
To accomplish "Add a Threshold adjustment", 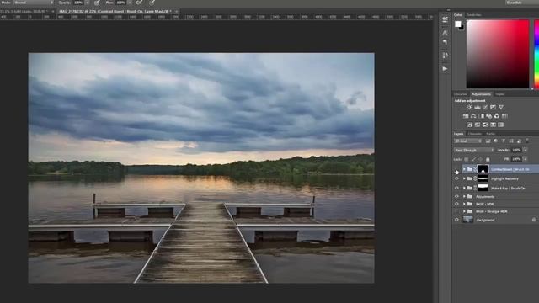I will [485, 125].
